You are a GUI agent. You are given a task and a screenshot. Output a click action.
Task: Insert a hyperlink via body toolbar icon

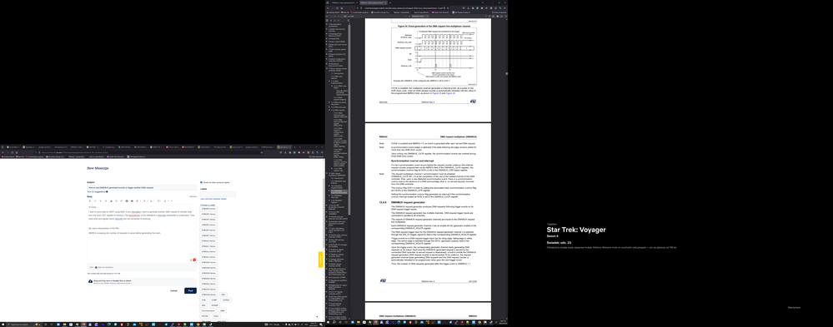[121, 201]
